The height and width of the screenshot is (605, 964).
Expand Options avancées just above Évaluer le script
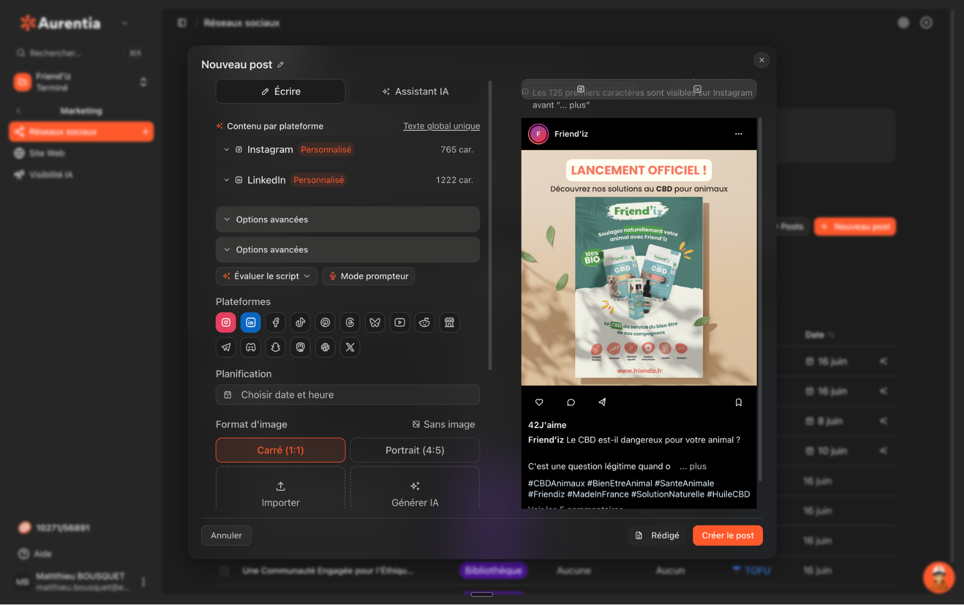347,250
